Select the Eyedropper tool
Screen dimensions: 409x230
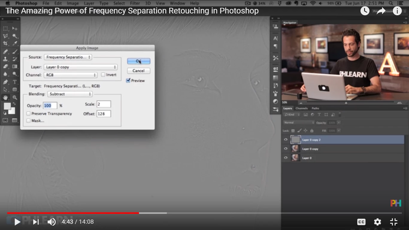click(15, 44)
